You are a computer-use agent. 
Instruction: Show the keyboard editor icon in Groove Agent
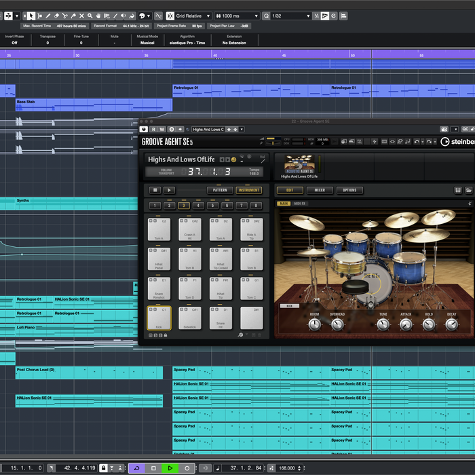tap(458, 190)
